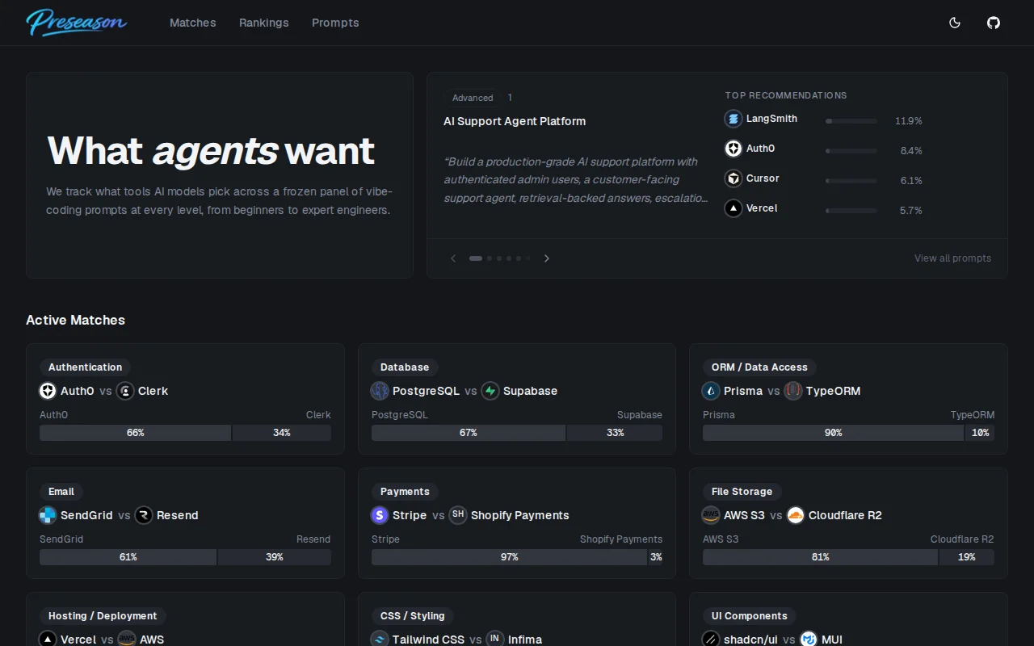Click the AWS S3 81% bar segment
1034x646 pixels.
(821, 557)
